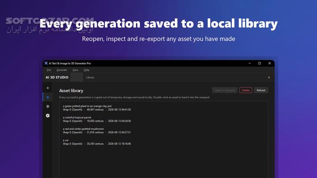The height and width of the screenshot is (178, 317).
Task: Click the '19,450 vertices' text
Action: pos(95,121)
